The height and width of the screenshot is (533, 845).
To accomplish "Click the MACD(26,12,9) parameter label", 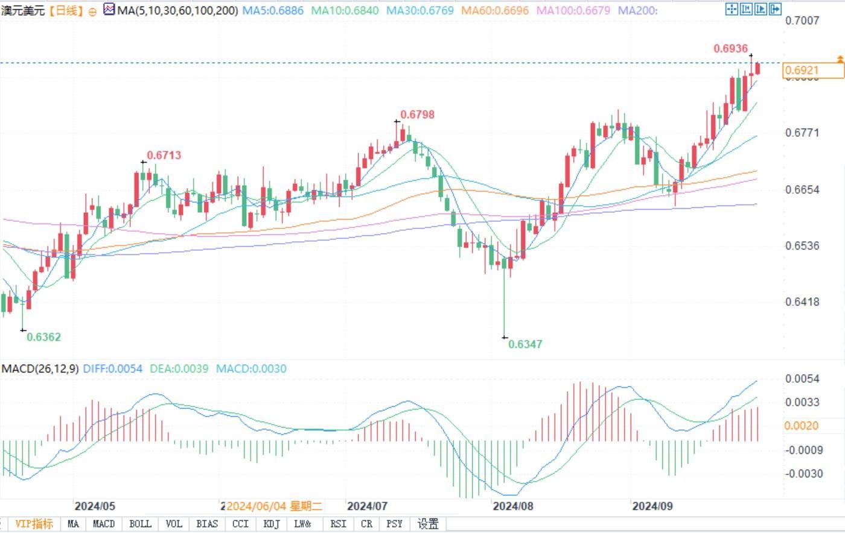I will 40,368.
